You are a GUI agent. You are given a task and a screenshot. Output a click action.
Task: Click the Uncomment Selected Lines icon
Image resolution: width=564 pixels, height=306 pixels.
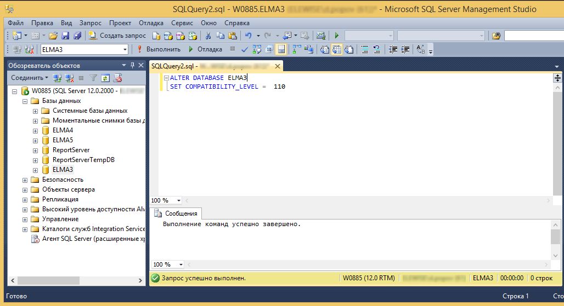point(377,49)
